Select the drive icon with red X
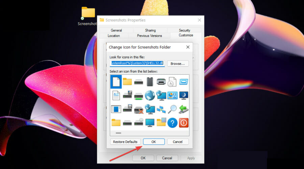The height and width of the screenshot is (169, 304). click(x=138, y=110)
